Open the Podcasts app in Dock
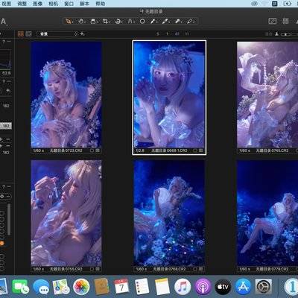This screenshot has width=298, height=298. (x=203, y=287)
